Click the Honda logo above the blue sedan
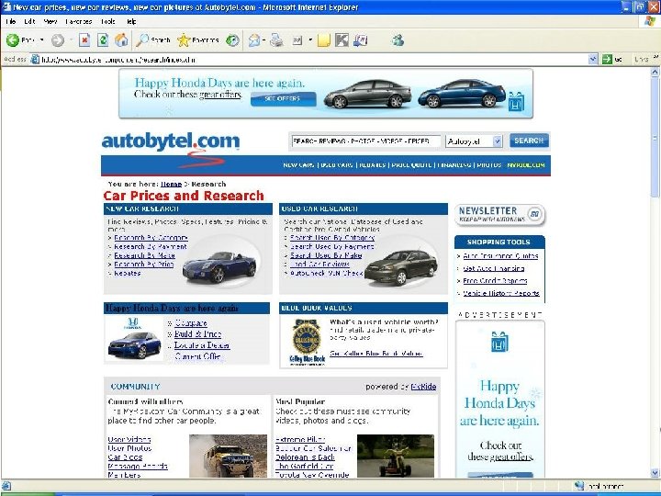The image size is (661, 496). [x=133, y=323]
